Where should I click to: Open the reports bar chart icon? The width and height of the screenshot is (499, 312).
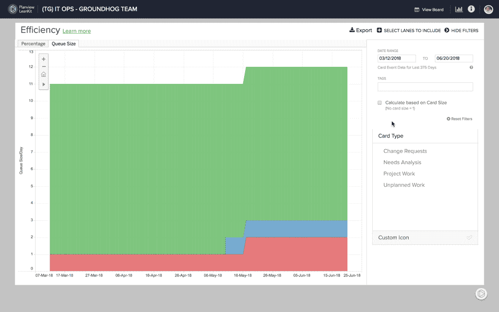point(459,9)
